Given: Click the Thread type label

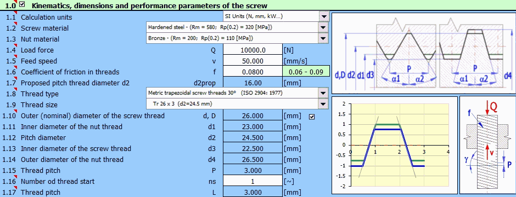Looking at the screenshot, I should pyautogui.click(x=40, y=94).
